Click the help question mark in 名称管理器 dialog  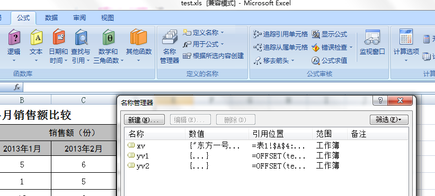(x=380, y=100)
